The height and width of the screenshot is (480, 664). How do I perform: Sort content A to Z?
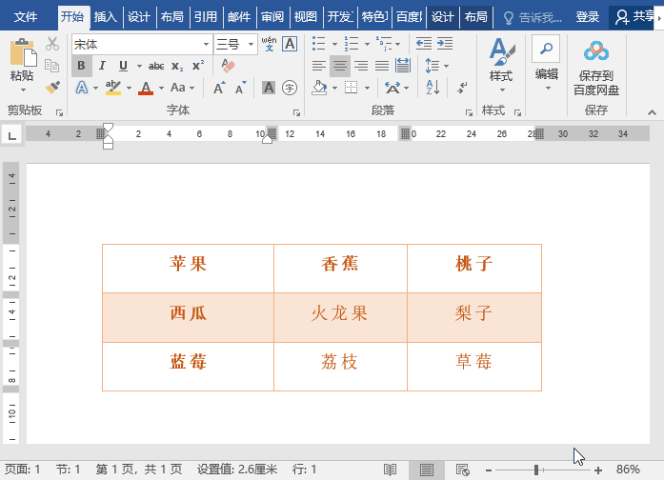click(x=433, y=88)
